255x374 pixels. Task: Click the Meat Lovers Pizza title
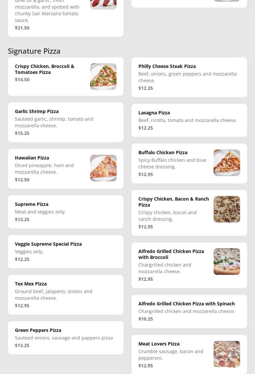click(x=159, y=344)
